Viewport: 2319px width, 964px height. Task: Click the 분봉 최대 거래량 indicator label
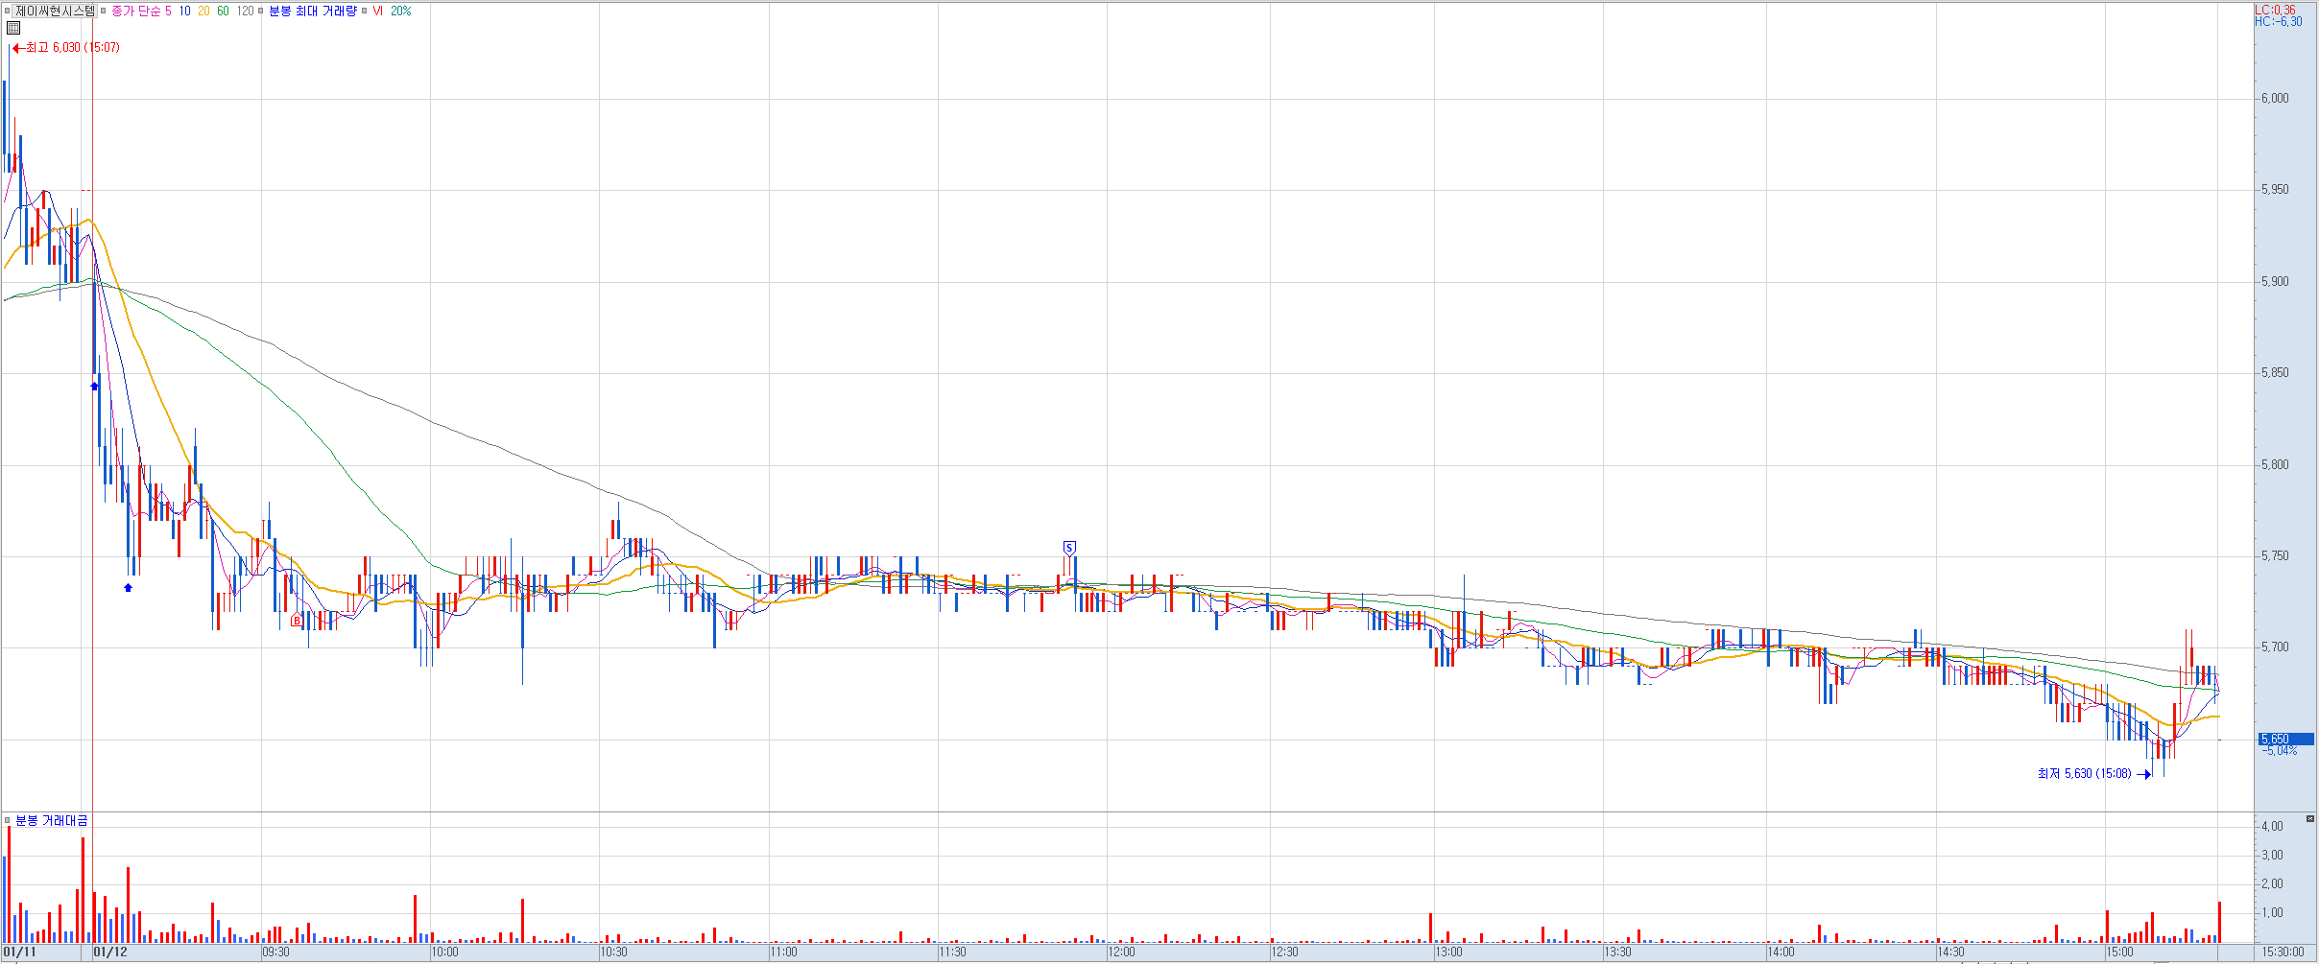click(x=312, y=12)
